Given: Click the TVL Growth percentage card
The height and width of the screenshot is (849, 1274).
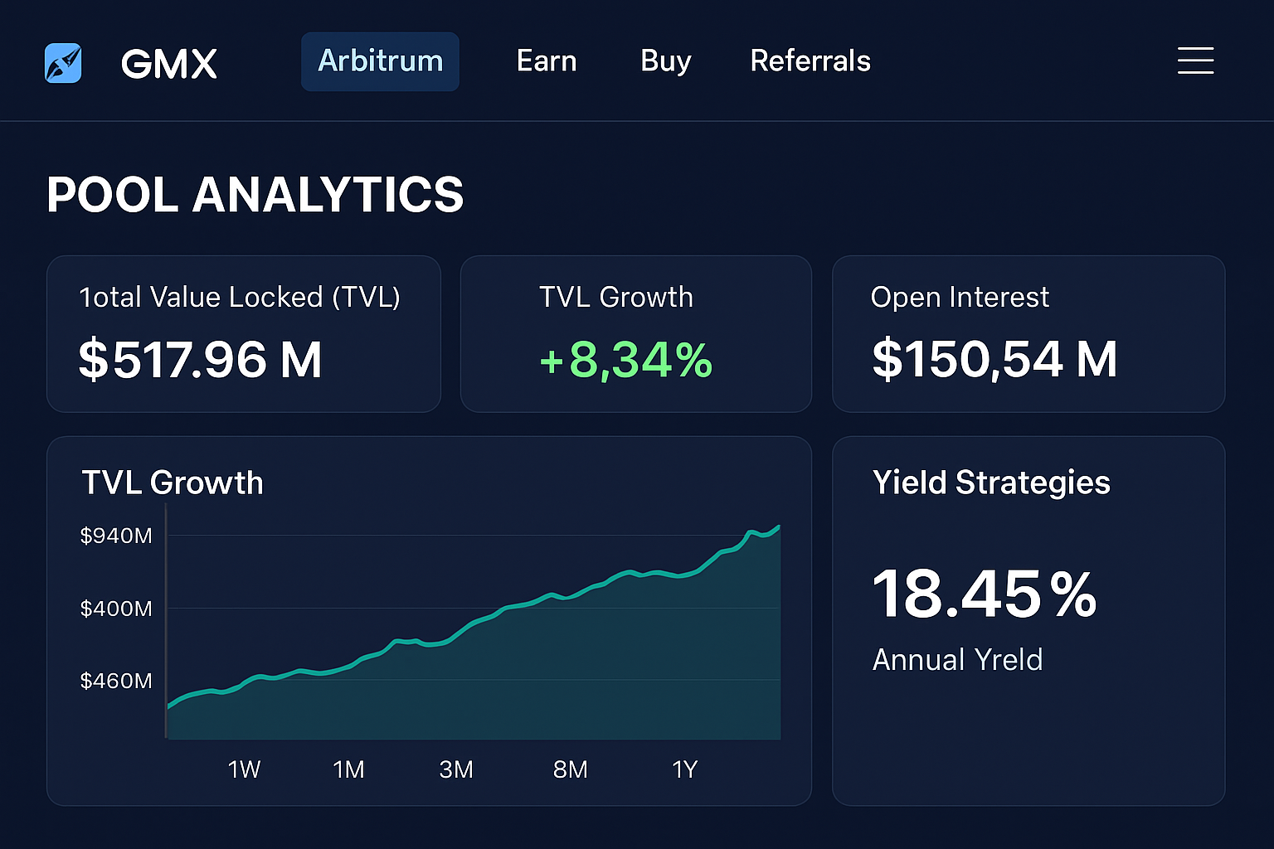Looking at the screenshot, I should 636,333.
